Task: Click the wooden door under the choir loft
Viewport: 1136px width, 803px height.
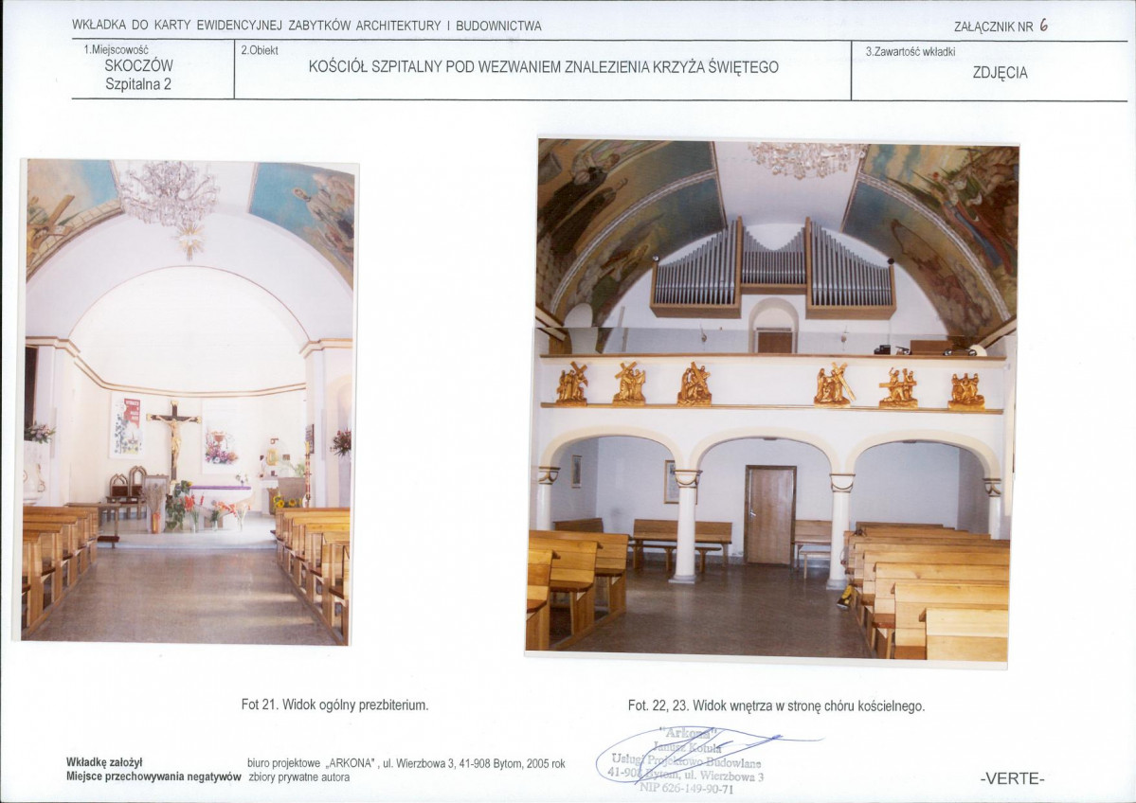Action: 769,515
